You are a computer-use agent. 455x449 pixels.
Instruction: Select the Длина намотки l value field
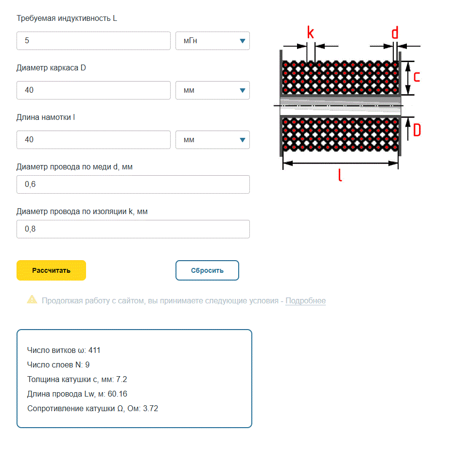93,140
